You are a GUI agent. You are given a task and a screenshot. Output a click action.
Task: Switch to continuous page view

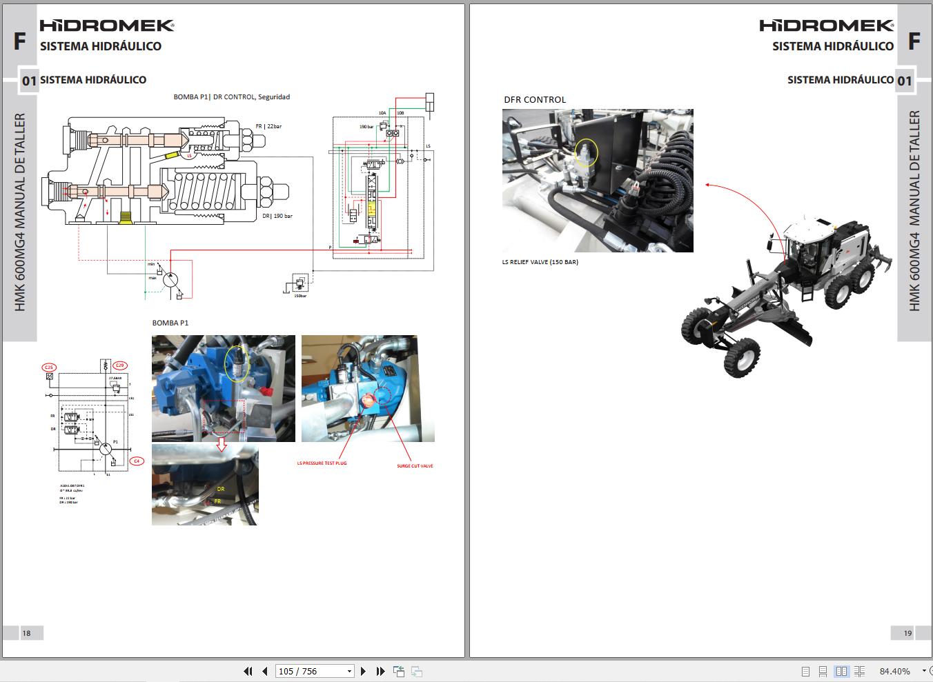coord(823,671)
